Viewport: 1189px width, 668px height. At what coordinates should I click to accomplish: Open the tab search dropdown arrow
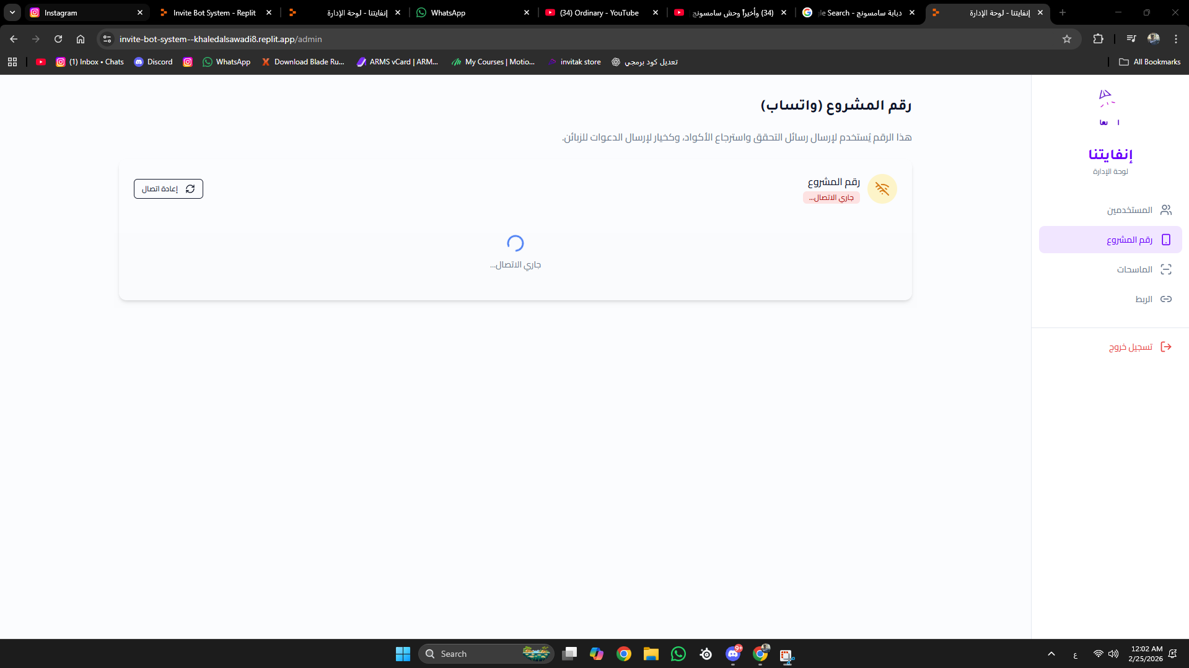click(12, 12)
